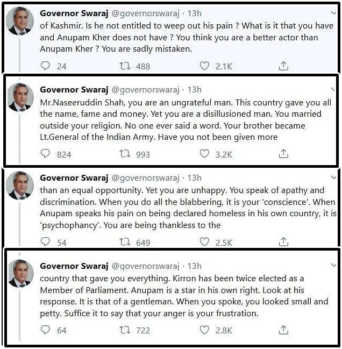Click the @governorswaraj handle in the Naseeruddin Shah tweet
Viewport: 342px width, 349px height.
point(145,89)
